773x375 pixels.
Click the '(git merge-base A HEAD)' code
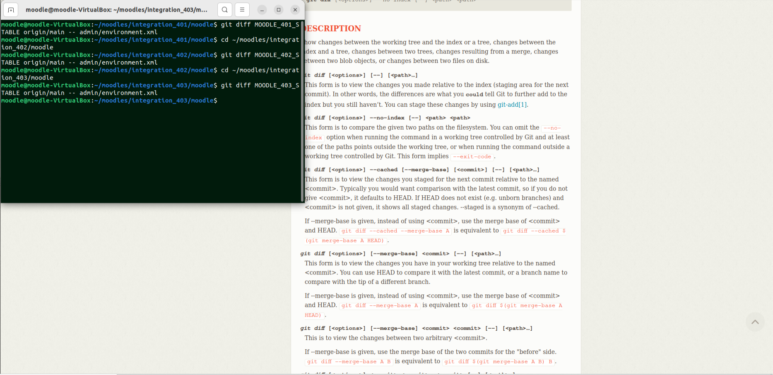(346, 240)
